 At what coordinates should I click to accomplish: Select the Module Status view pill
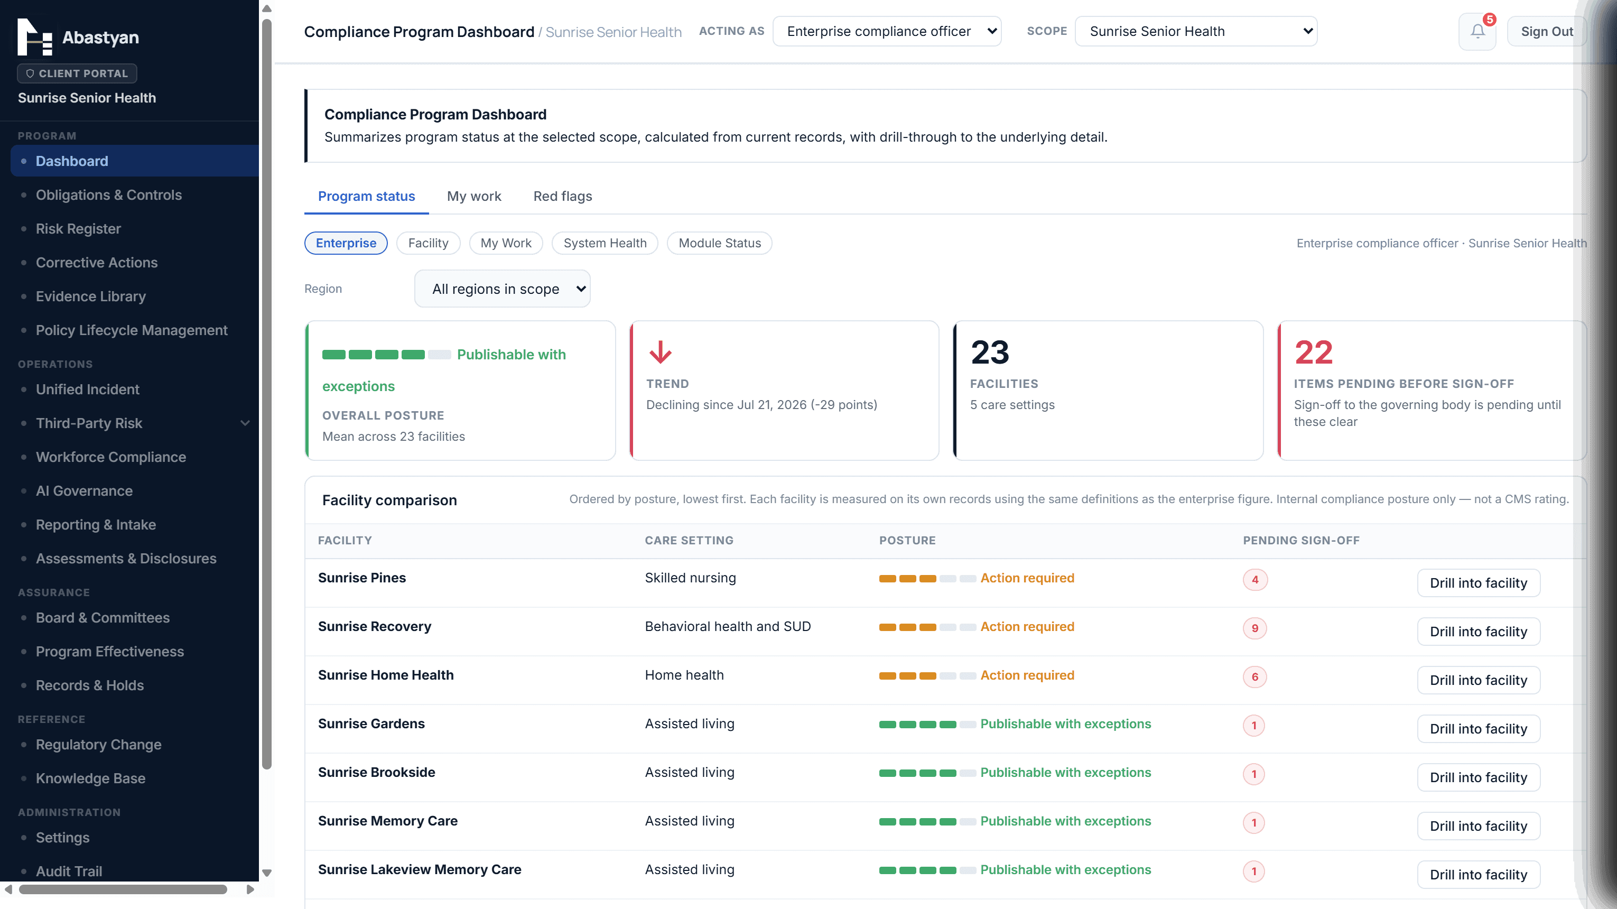tap(719, 243)
